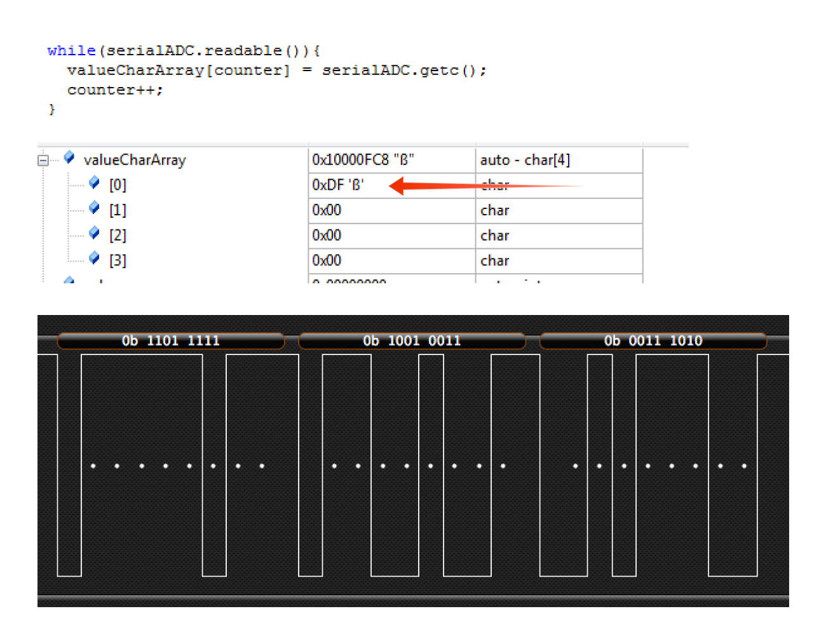The height and width of the screenshot is (644, 826).
Task: Click the 'auto - char[4]' type cell
Action: click(525, 160)
